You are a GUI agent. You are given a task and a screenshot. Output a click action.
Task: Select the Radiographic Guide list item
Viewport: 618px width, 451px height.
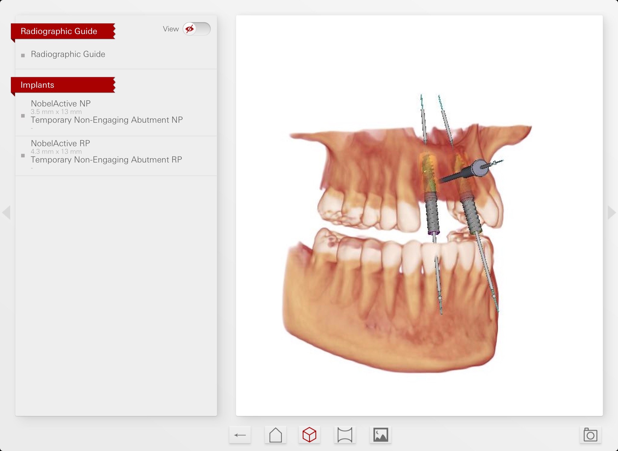click(x=116, y=54)
